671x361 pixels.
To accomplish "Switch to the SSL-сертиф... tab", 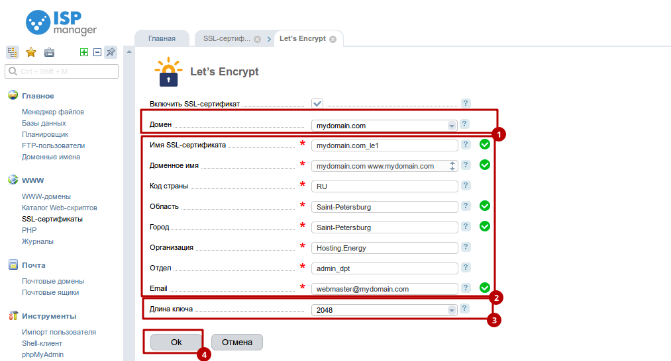I will (227, 38).
